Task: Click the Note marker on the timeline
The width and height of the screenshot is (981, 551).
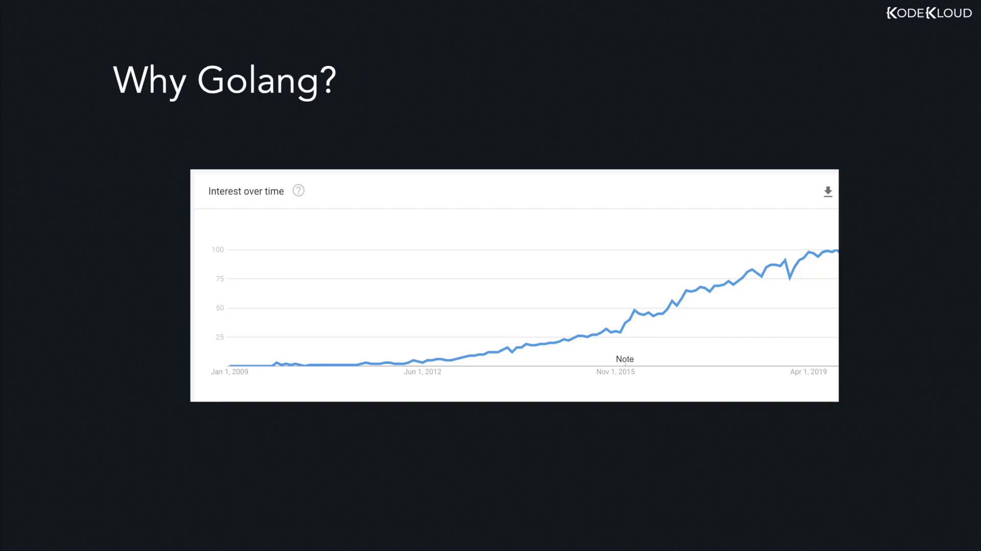Action: click(624, 359)
